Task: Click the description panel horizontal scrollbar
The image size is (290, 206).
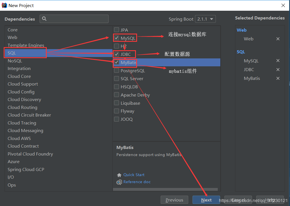Action: (165, 189)
